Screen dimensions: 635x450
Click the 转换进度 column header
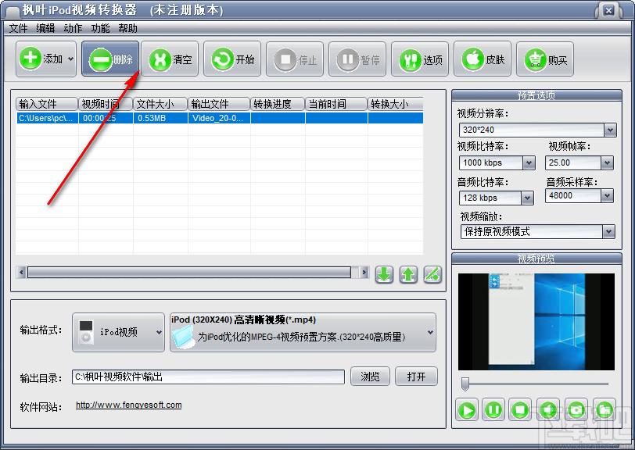278,104
